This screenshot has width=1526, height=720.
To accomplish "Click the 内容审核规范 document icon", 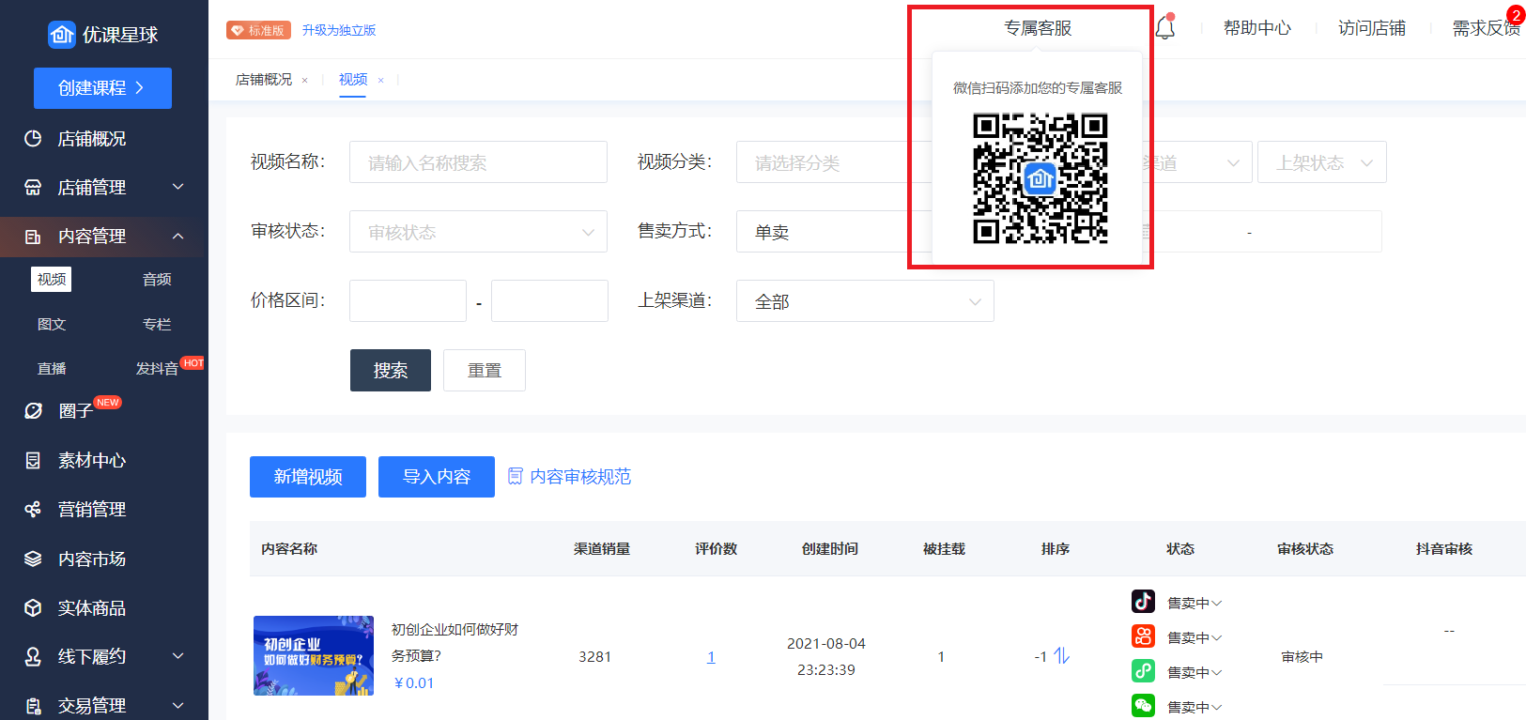I will [515, 476].
